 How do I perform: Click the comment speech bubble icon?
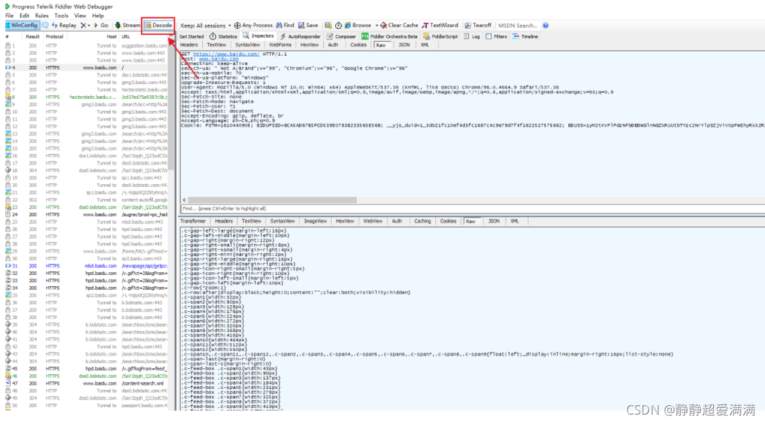pos(45,25)
